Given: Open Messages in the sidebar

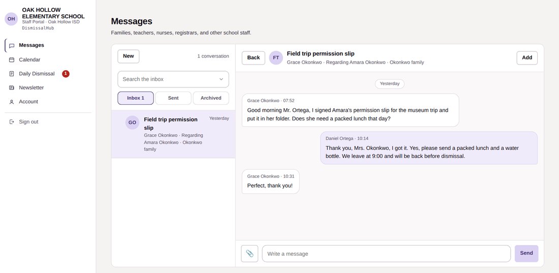Looking at the screenshot, I should [48, 45].
